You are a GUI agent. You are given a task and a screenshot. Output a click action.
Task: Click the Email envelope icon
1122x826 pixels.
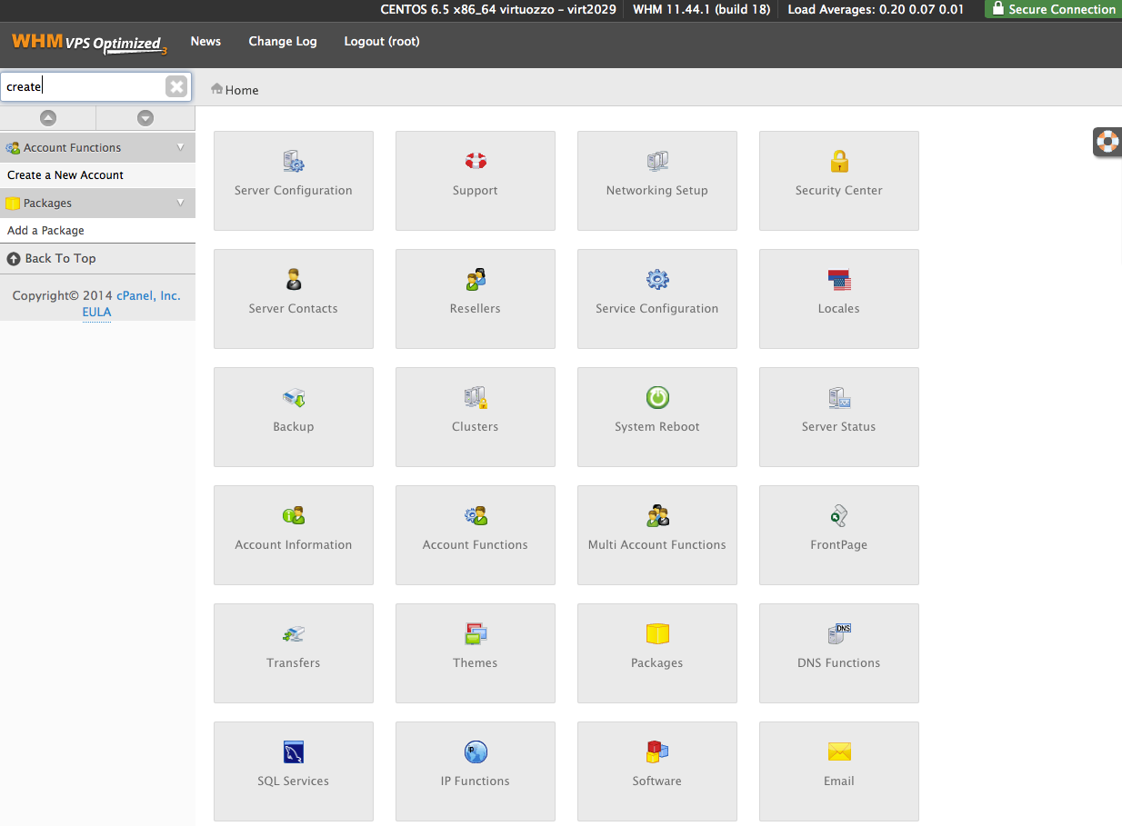[x=838, y=752]
